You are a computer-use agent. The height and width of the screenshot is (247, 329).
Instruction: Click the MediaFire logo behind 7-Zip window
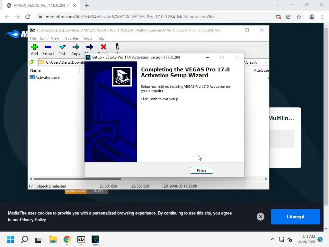(x=16, y=34)
